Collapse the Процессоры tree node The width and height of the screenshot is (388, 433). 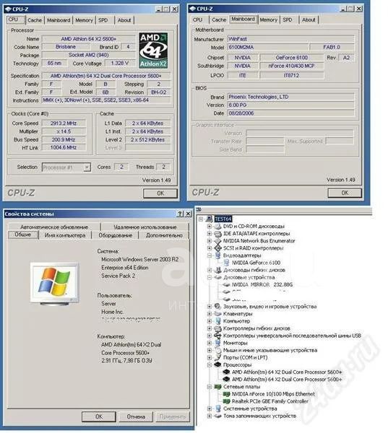tap(210, 364)
